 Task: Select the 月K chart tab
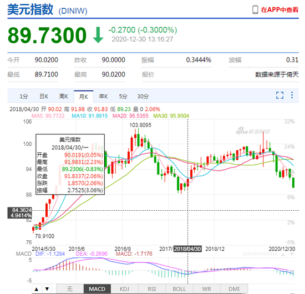[x=83, y=97]
